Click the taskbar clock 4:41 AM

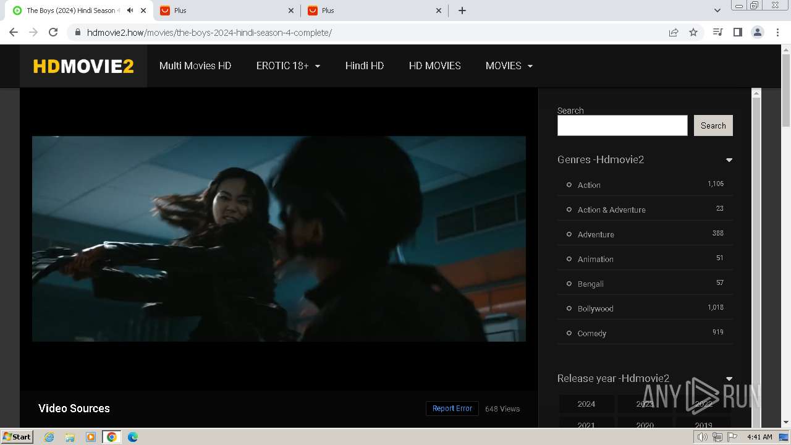point(759,437)
